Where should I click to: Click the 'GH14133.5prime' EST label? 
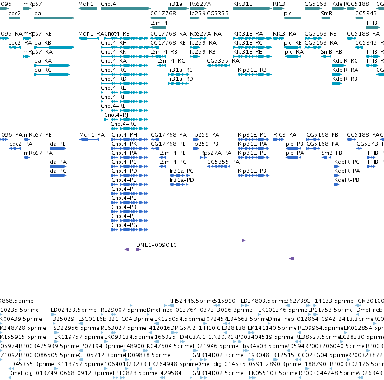coord(330,301)
